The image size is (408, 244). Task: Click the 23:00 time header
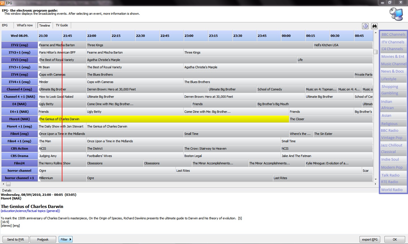[196, 36]
